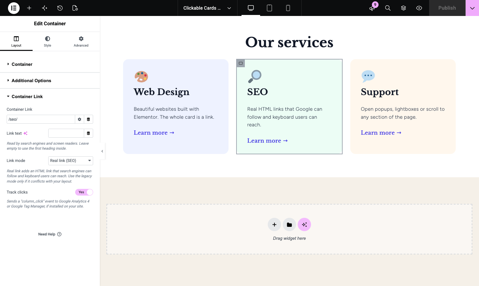The height and width of the screenshot is (286, 479).
Task: Click Learn more in Support card
Action: (381, 133)
